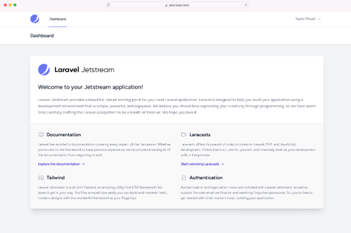Viewport: 351px width, 233px height.
Task: Click the Dashboard page heading
Action: tap(42, 35)
